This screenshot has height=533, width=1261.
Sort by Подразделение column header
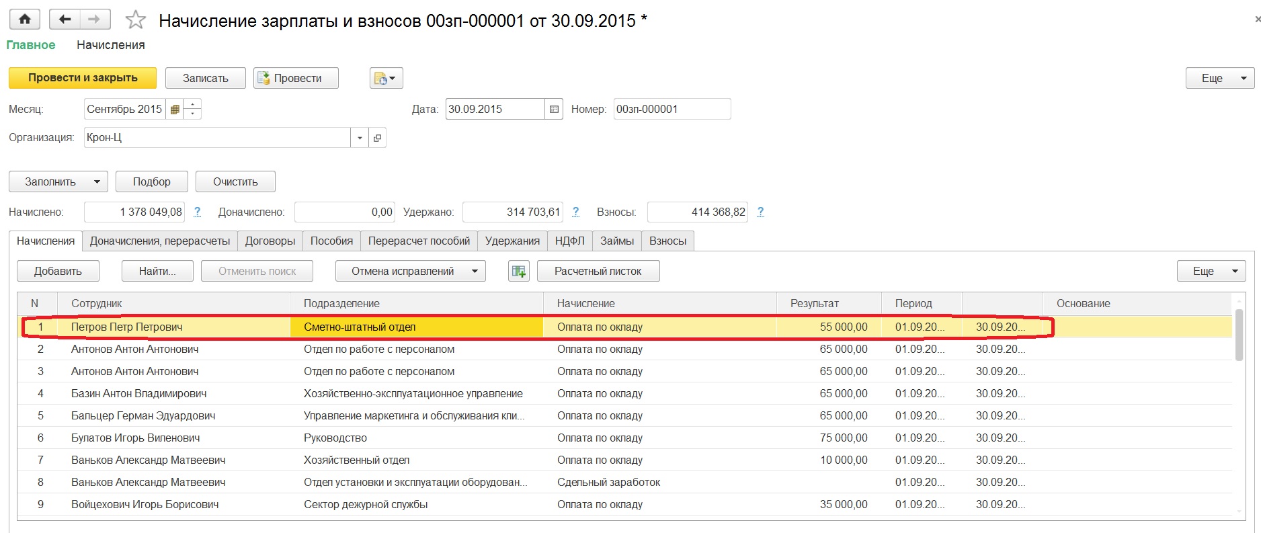pyautogui.click(x=416, y=303)
